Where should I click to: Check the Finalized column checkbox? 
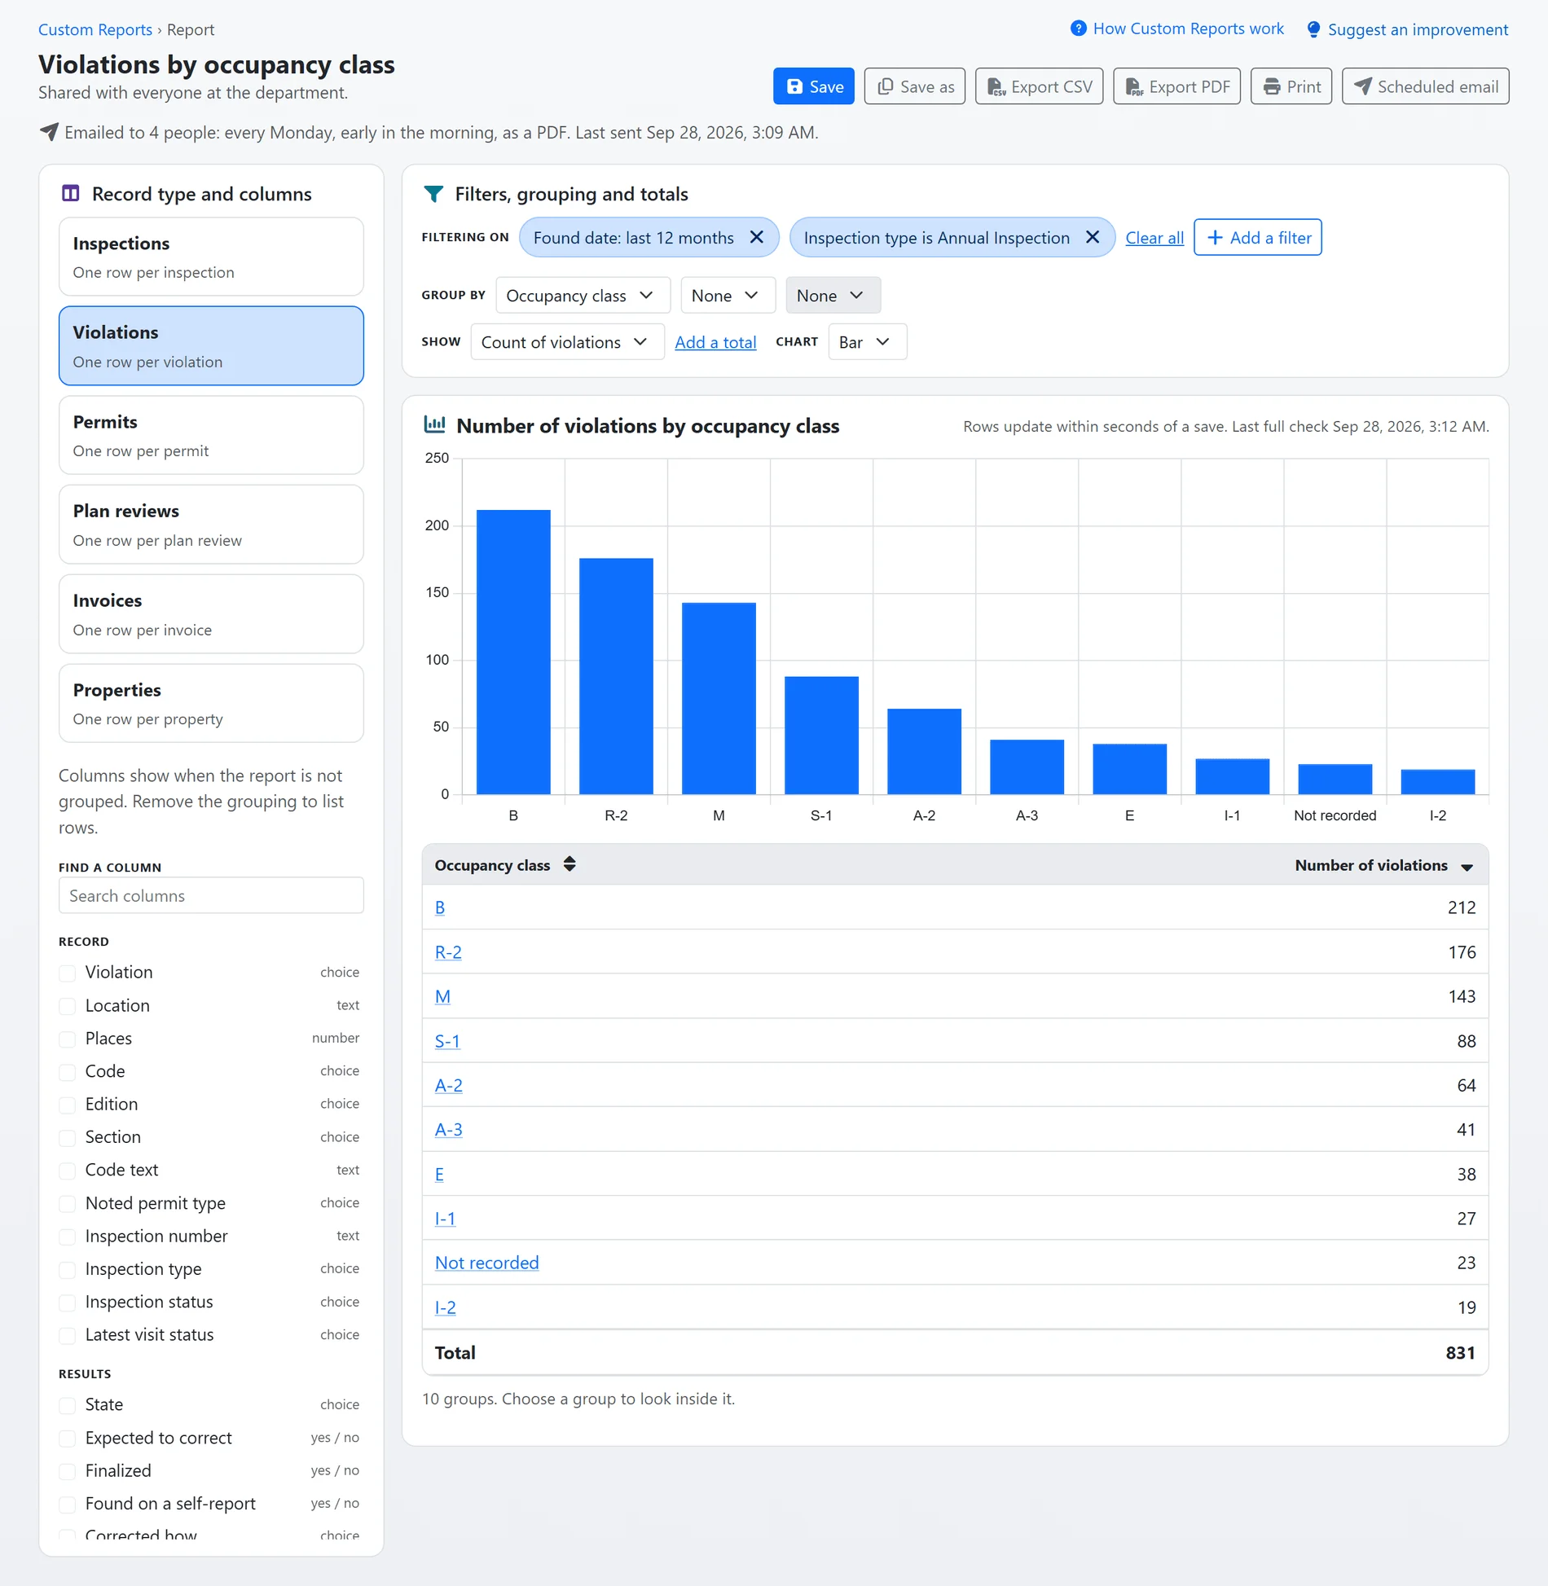(x=68, y=1471)
